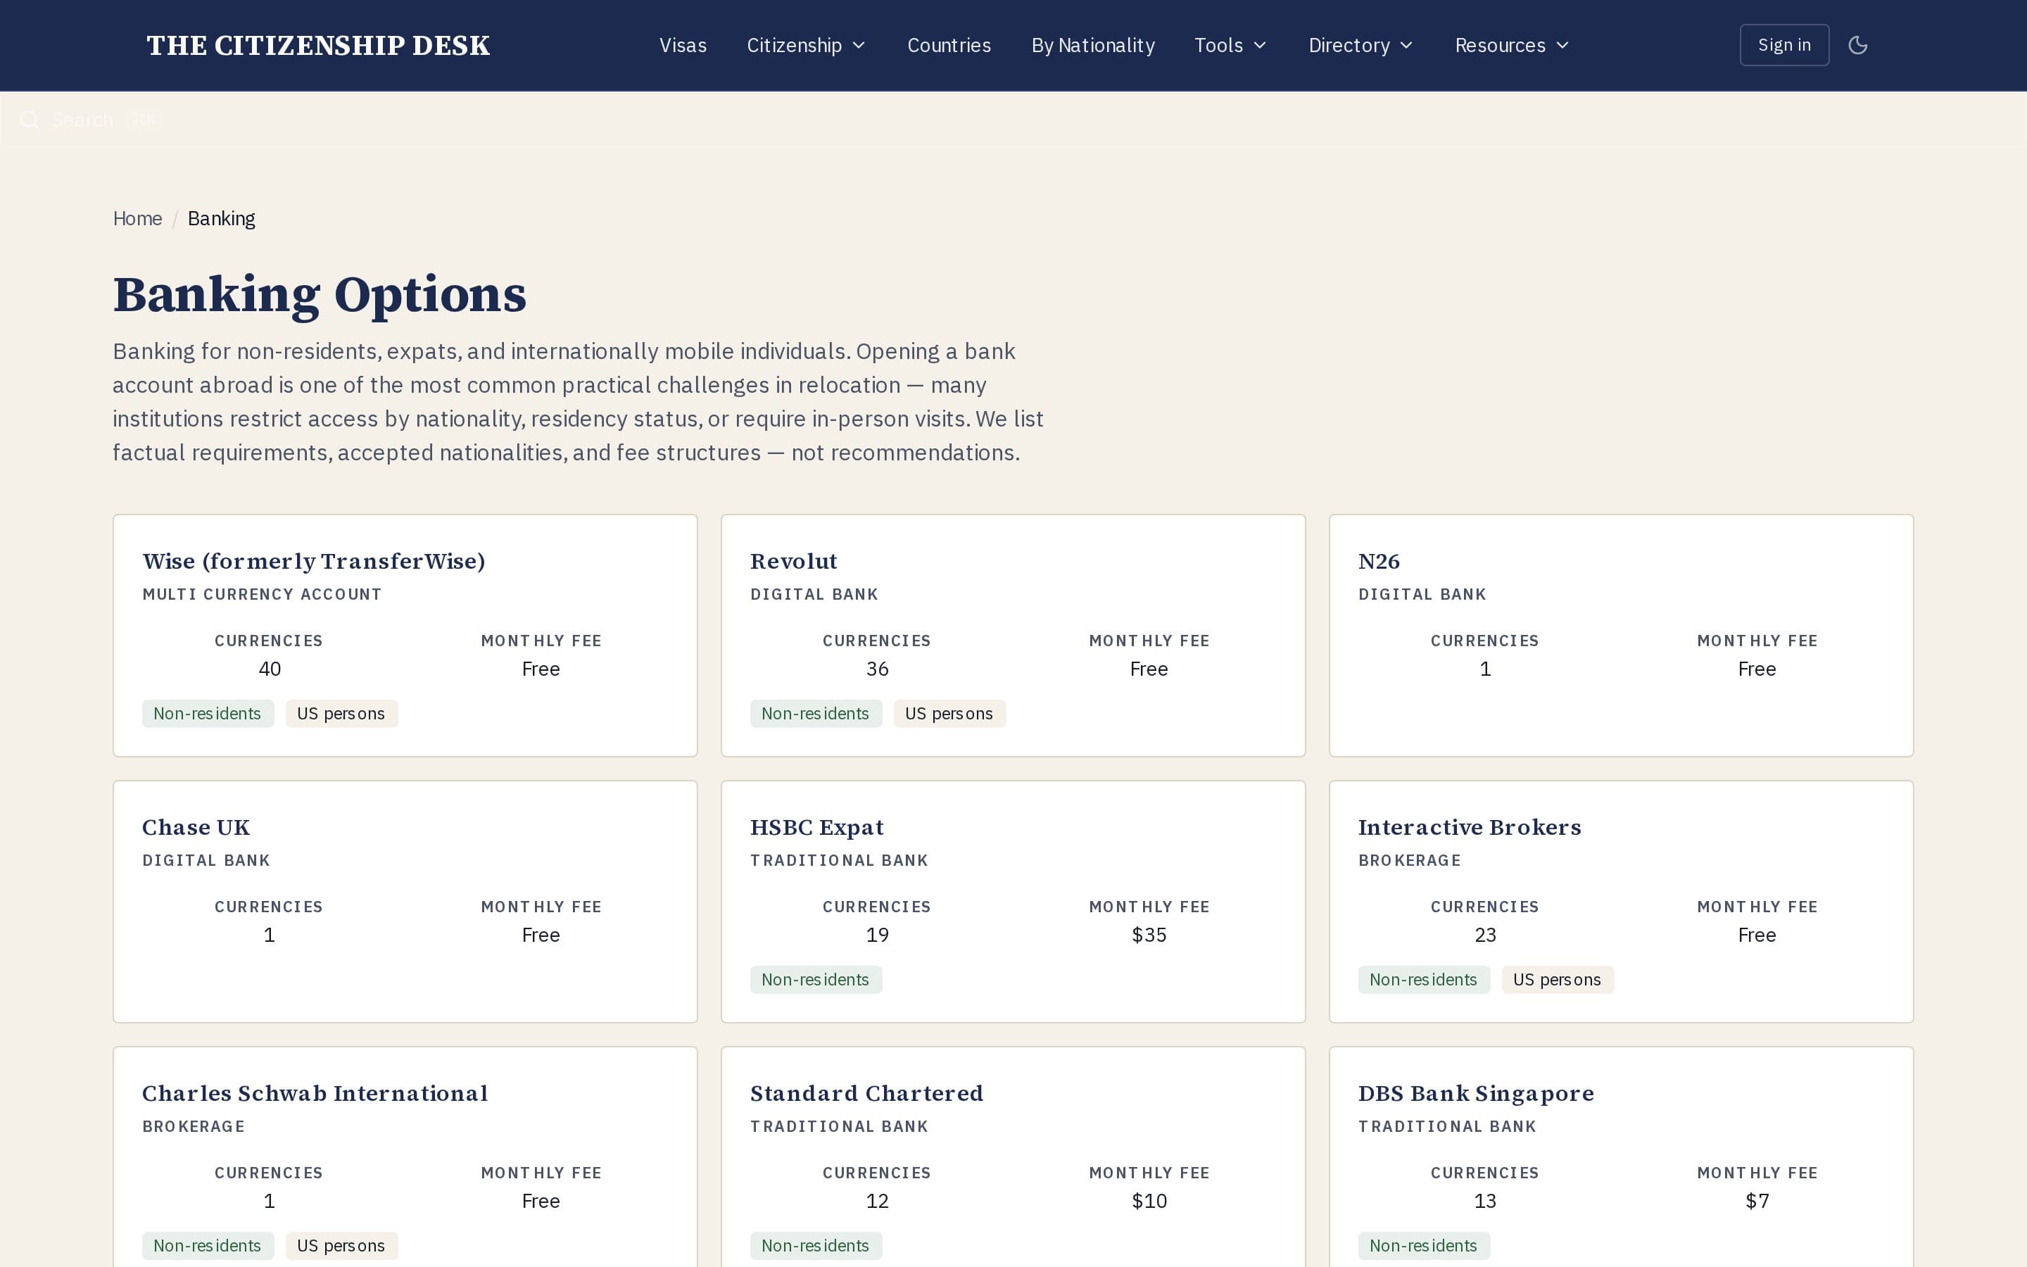The image size is (2027, 1267).
Task: Click the search magnifier icon
Action: tap(30, 120)
